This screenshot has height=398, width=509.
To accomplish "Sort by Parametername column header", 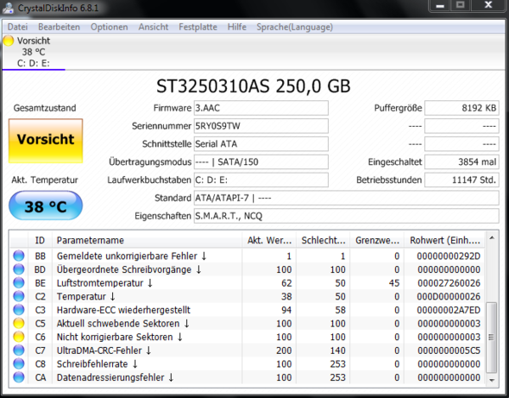I will pyautogui.click(x=147, y=240).
